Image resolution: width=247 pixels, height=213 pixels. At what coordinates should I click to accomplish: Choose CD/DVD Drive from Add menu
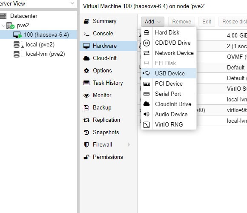click(169, 43)
